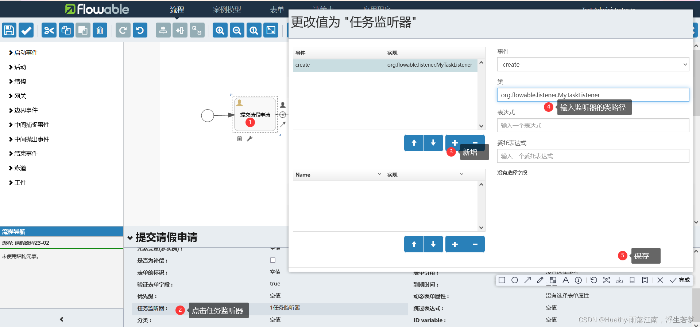Expand the 泳道 palette group

point(18,168)
